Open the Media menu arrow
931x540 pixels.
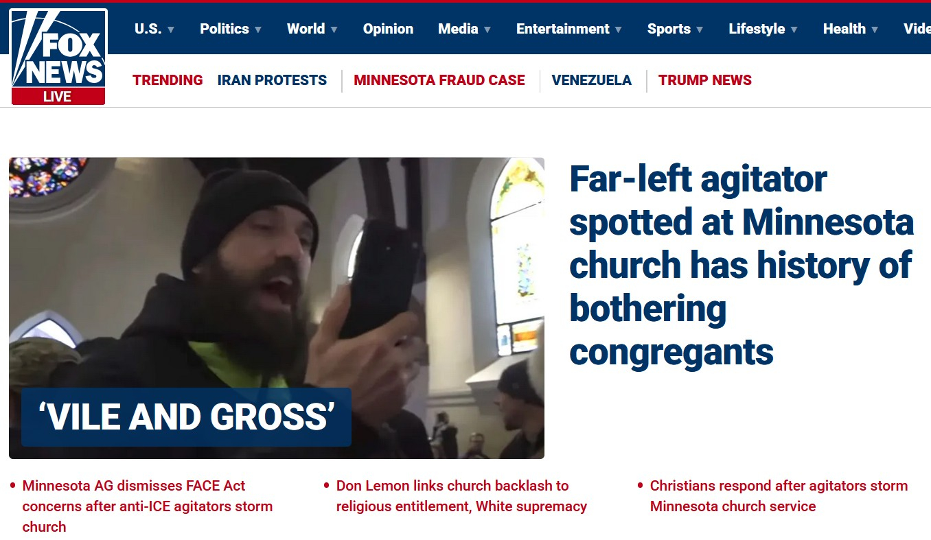click(x=487, y=30)
